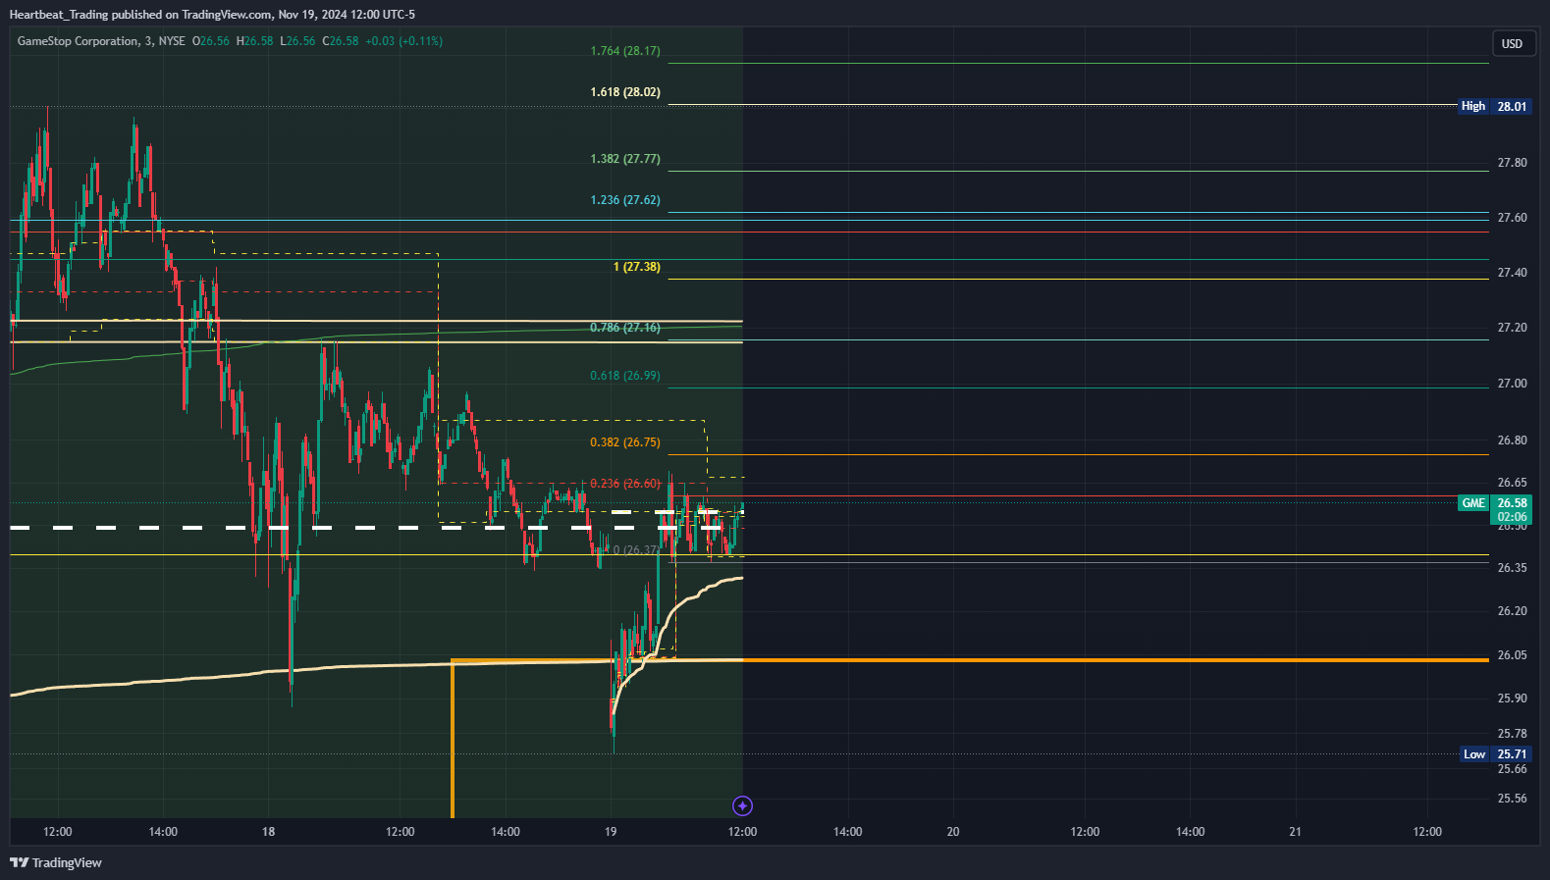Open the TradingView logo link
This screenshot has width=1550, height=880.
(56, 862)
